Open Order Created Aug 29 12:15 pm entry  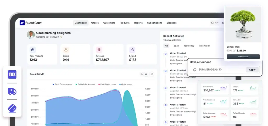[183, 110]
